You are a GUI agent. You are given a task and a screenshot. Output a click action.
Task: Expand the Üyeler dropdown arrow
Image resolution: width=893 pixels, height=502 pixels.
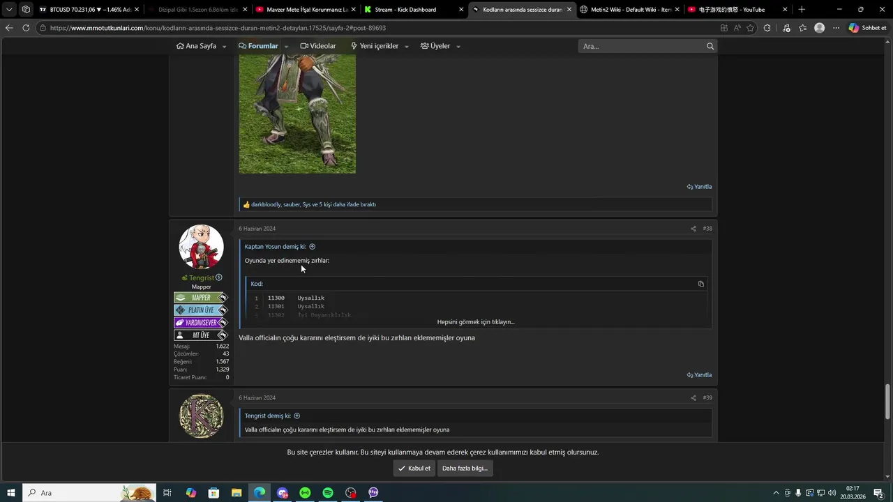pyautogui.click(x=458, y=47)
